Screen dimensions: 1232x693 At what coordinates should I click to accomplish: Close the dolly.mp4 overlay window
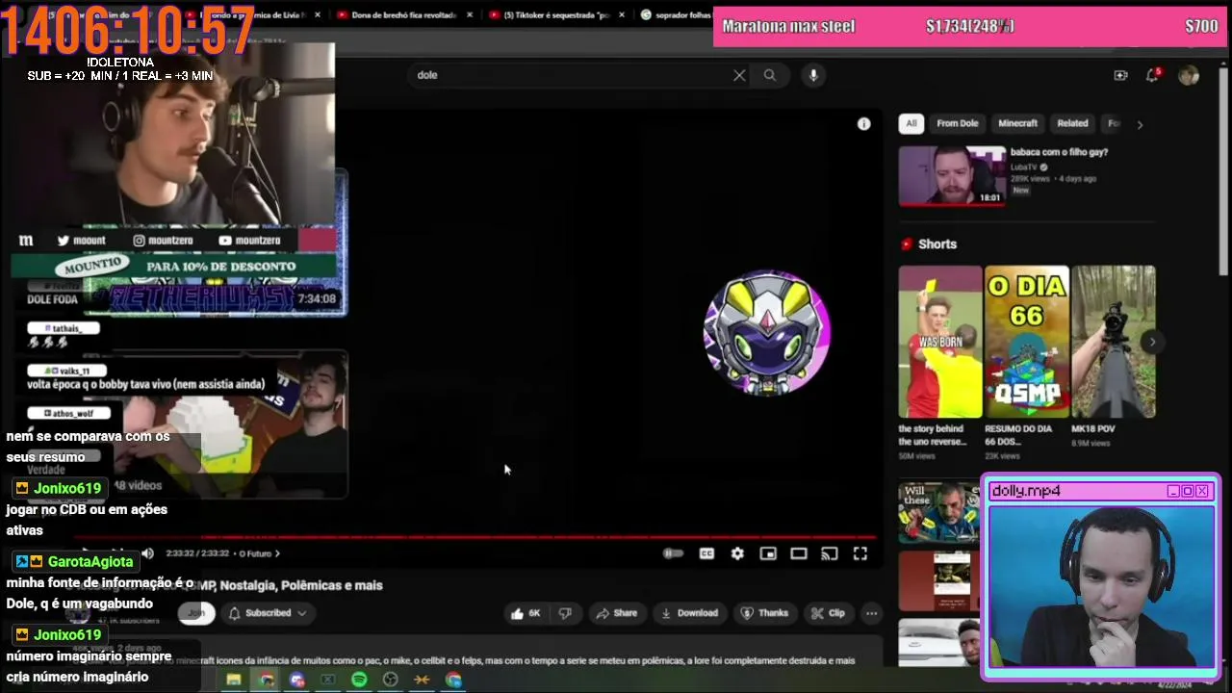pos(1201,491)
